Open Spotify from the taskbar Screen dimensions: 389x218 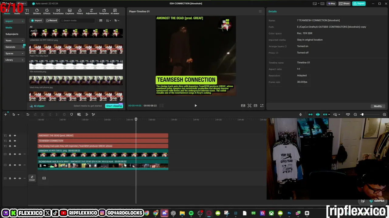[191, 213]
